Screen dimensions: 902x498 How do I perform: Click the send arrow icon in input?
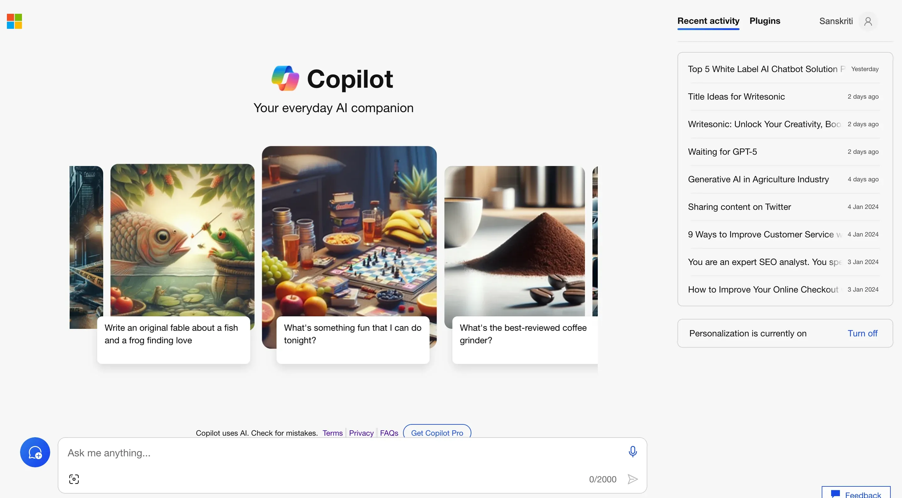pos(633,479)
